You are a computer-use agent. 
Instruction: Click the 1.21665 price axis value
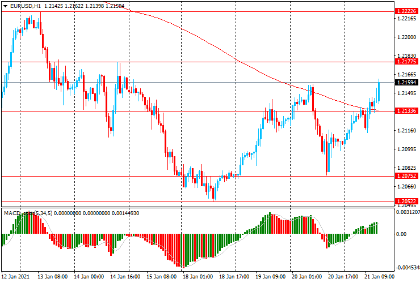[407, 75]
